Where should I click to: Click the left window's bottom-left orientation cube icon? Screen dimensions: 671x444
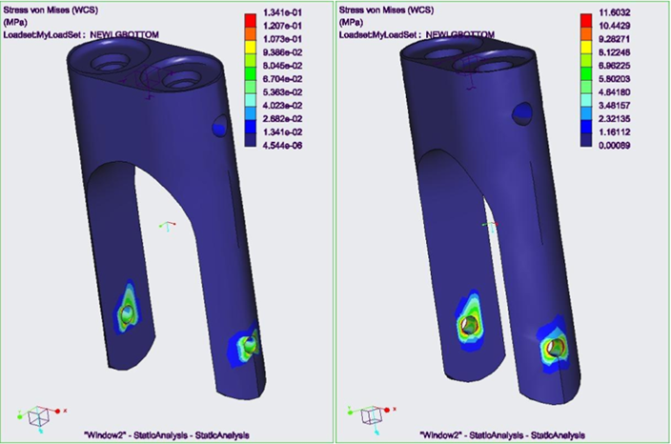tap(40, 414)
